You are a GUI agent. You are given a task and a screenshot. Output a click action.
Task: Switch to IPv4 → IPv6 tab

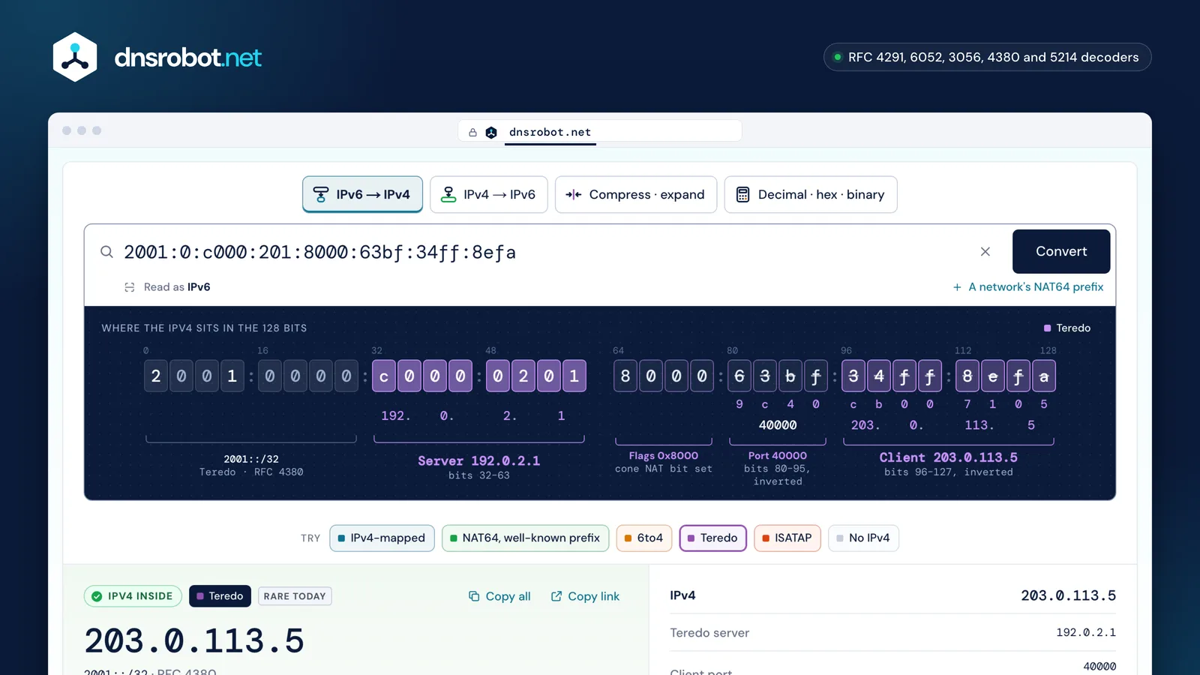(489, 194)
